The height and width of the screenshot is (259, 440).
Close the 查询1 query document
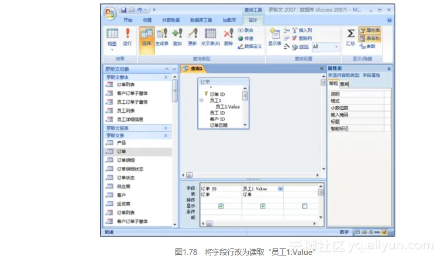(x=322, y=68)
